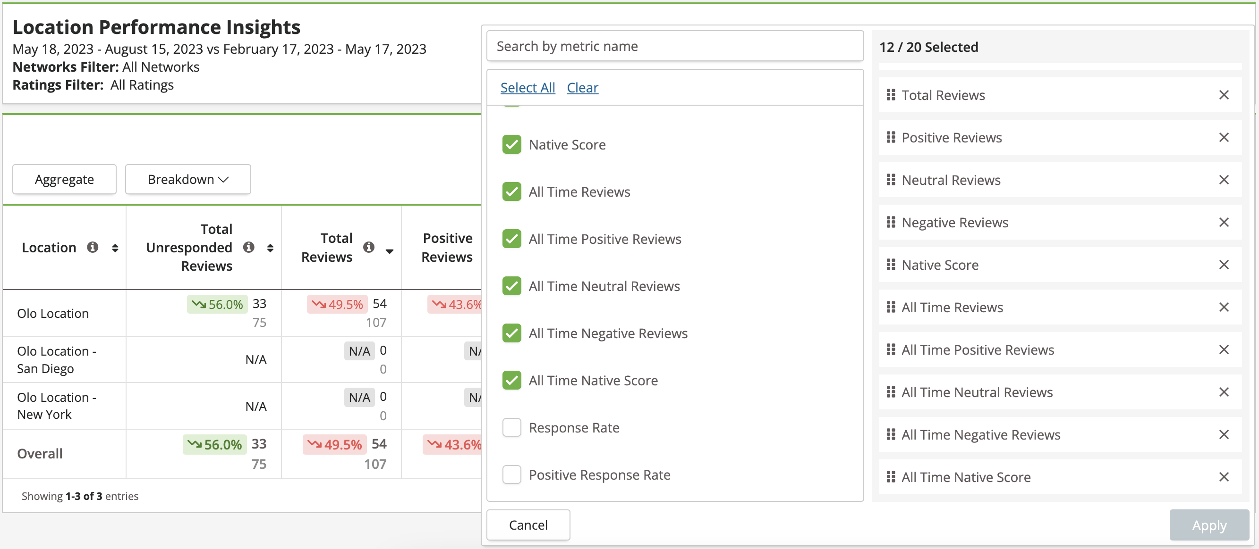
Task: Remove All Time Positive Reviews selection
Action: pos(1223,349)
